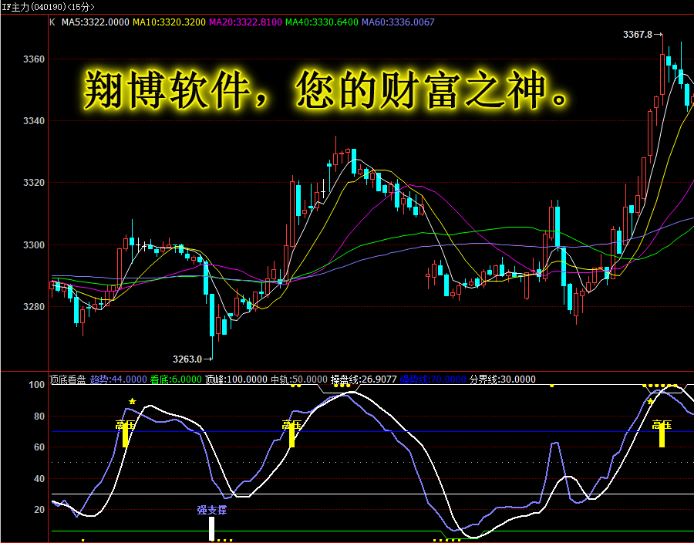This screenshot has height=543, width=694.
Task: Select the K label before the MA values
Action: tap(52, 22)
